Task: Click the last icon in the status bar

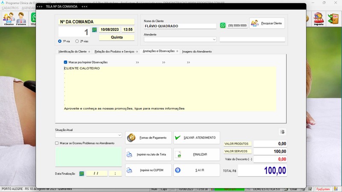Action: tap(336, 189)
